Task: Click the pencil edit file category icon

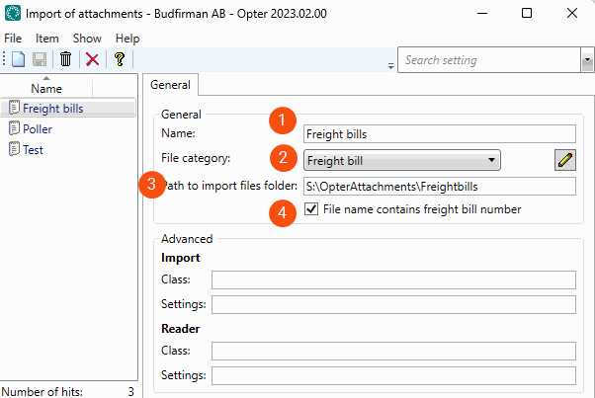Action: point(564,160)
